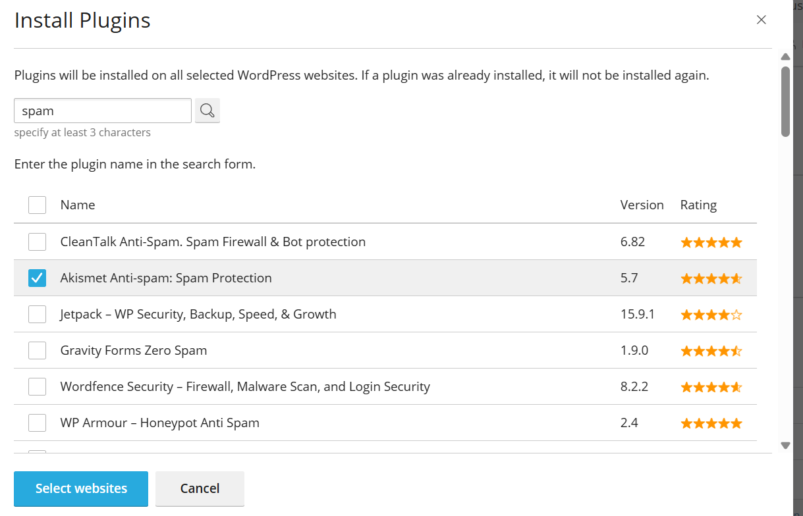Click the Cancel button
Image resolution: width=803 pixels, height=516 pixels.
[x=200, y=488]
